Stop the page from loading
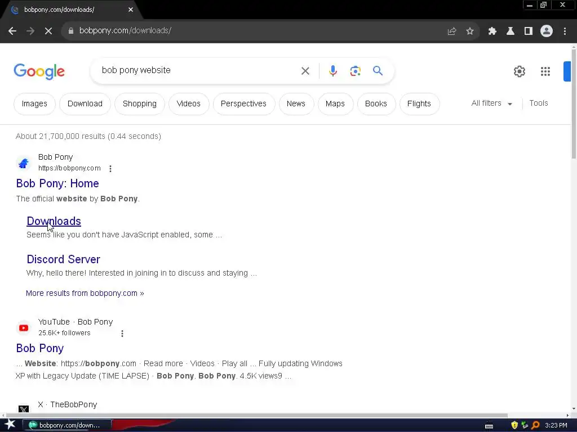The width and height of the screenshot is (577, 432). [48, 31]
